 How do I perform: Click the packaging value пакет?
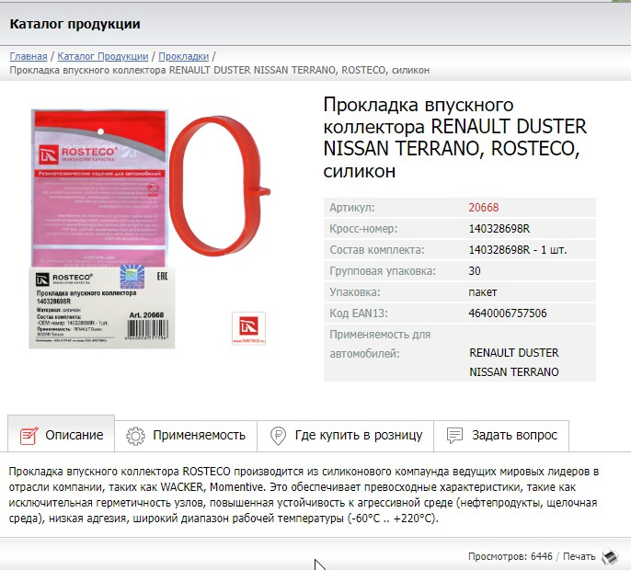[x=483, y=292]
